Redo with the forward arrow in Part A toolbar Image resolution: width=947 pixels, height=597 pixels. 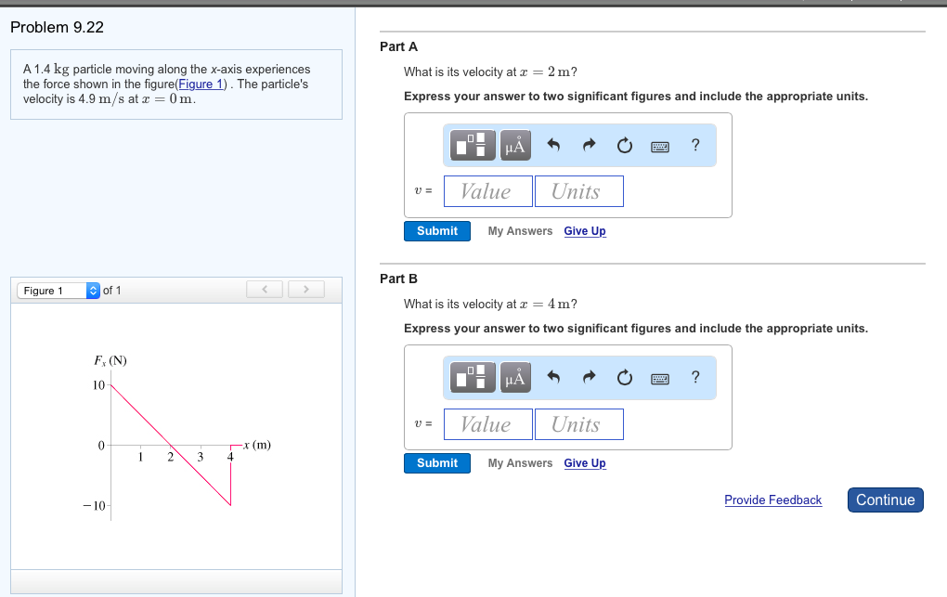coord(589,145)
